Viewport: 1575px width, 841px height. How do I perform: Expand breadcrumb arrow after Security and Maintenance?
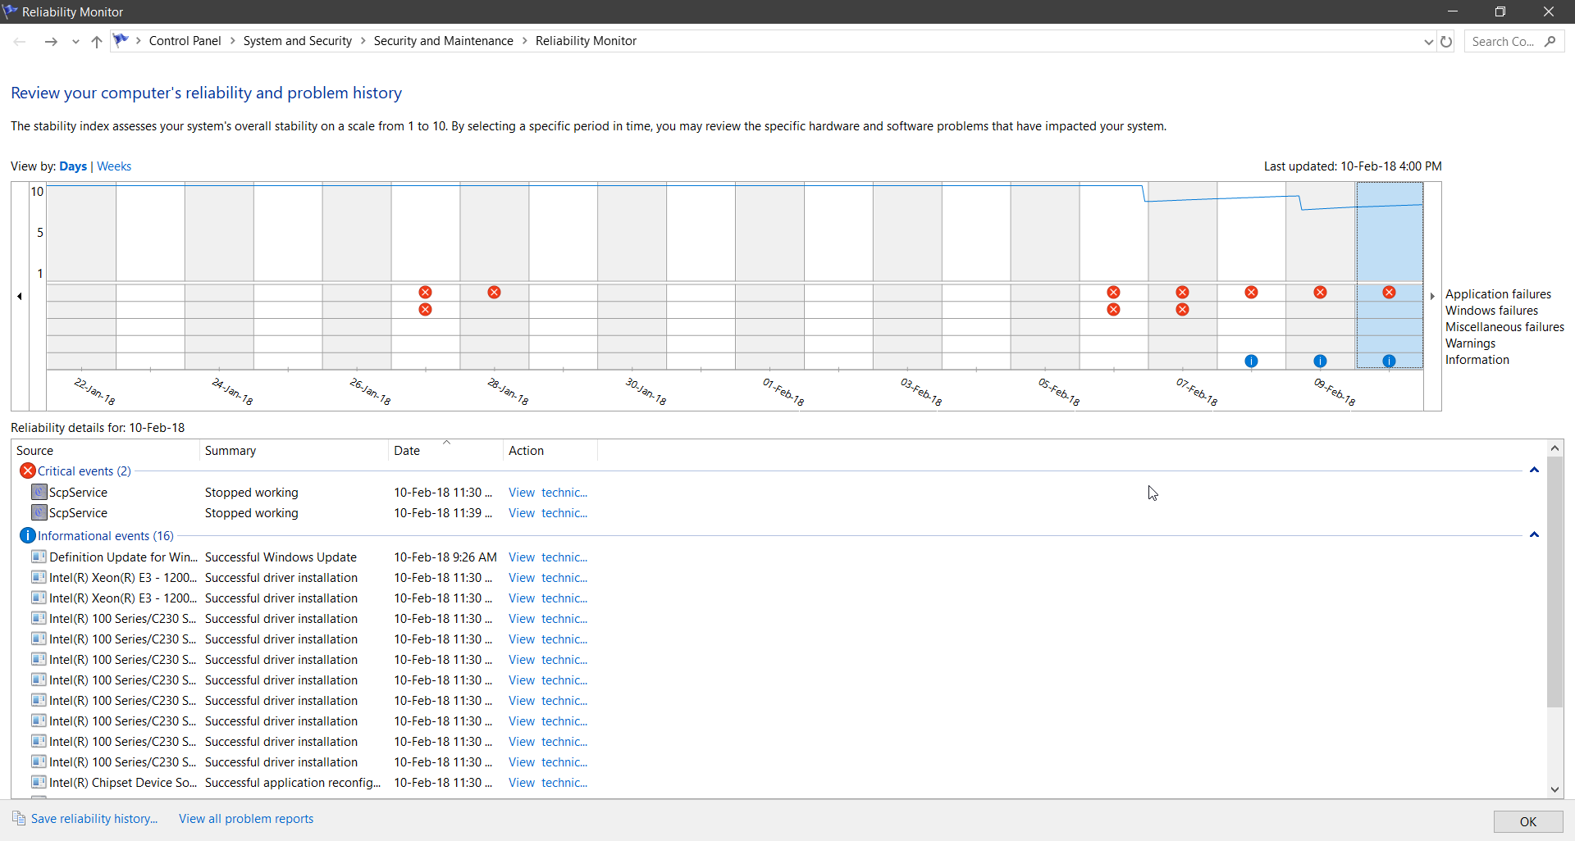[524, 41]
